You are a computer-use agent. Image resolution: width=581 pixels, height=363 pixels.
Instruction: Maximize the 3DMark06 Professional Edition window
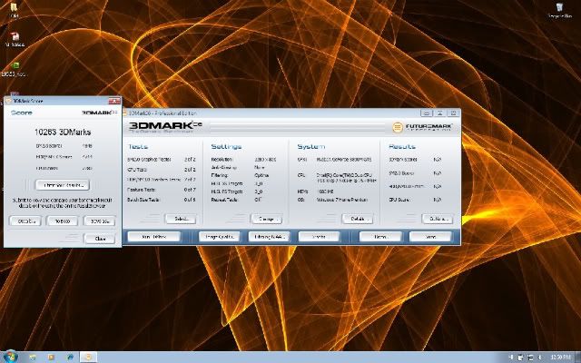point(439,113)
